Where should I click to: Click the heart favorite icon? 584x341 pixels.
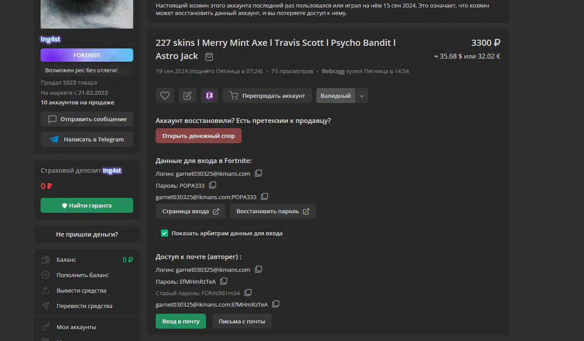point(165,96)
